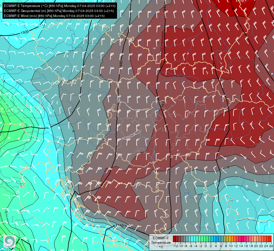This screenshot has width=274, height=251.
Task: Click the 1500 geopotential contour label
Action: point(24,32)
